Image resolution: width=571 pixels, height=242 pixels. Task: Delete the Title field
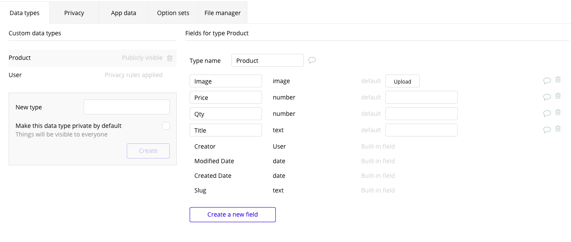pyautogui.click(x=558, y=129)
